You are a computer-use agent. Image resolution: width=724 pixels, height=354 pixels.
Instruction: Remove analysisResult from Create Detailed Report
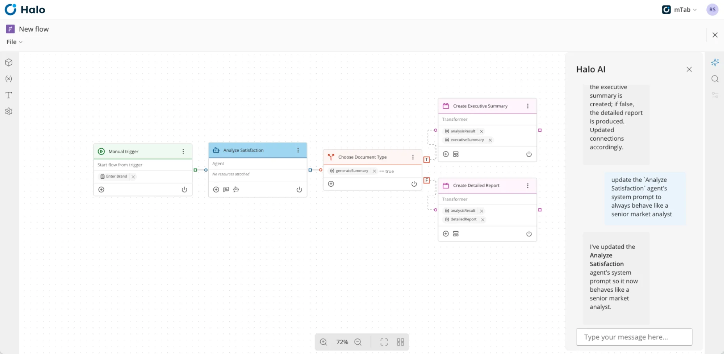[x=481, y=211]
